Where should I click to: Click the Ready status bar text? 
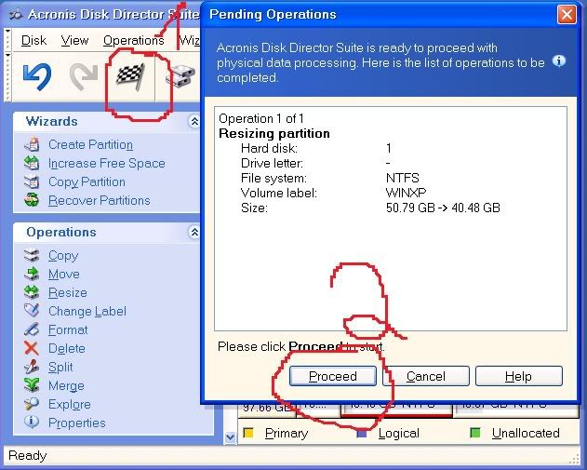pos(27,455)
